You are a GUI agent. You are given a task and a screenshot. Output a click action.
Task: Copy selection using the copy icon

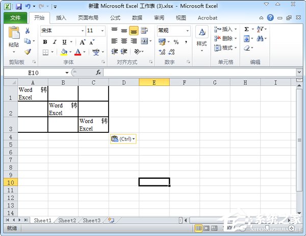click(28, 41)
